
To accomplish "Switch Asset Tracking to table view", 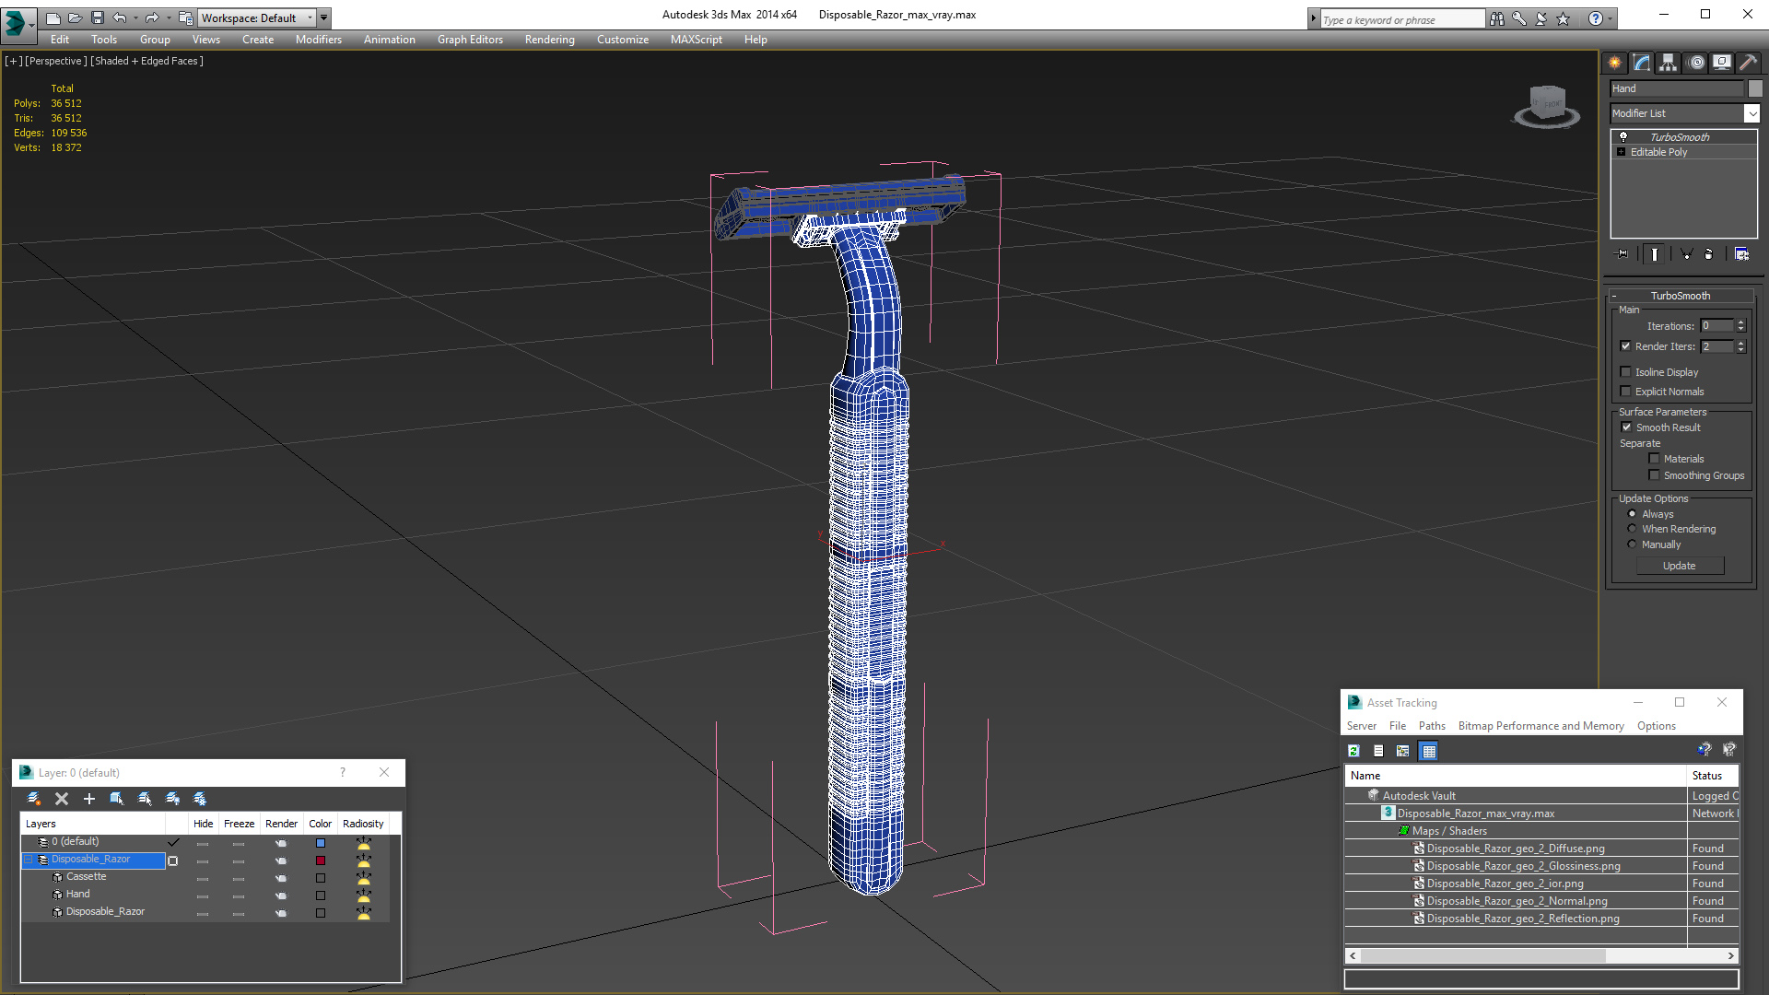I will pos(1428,751).
